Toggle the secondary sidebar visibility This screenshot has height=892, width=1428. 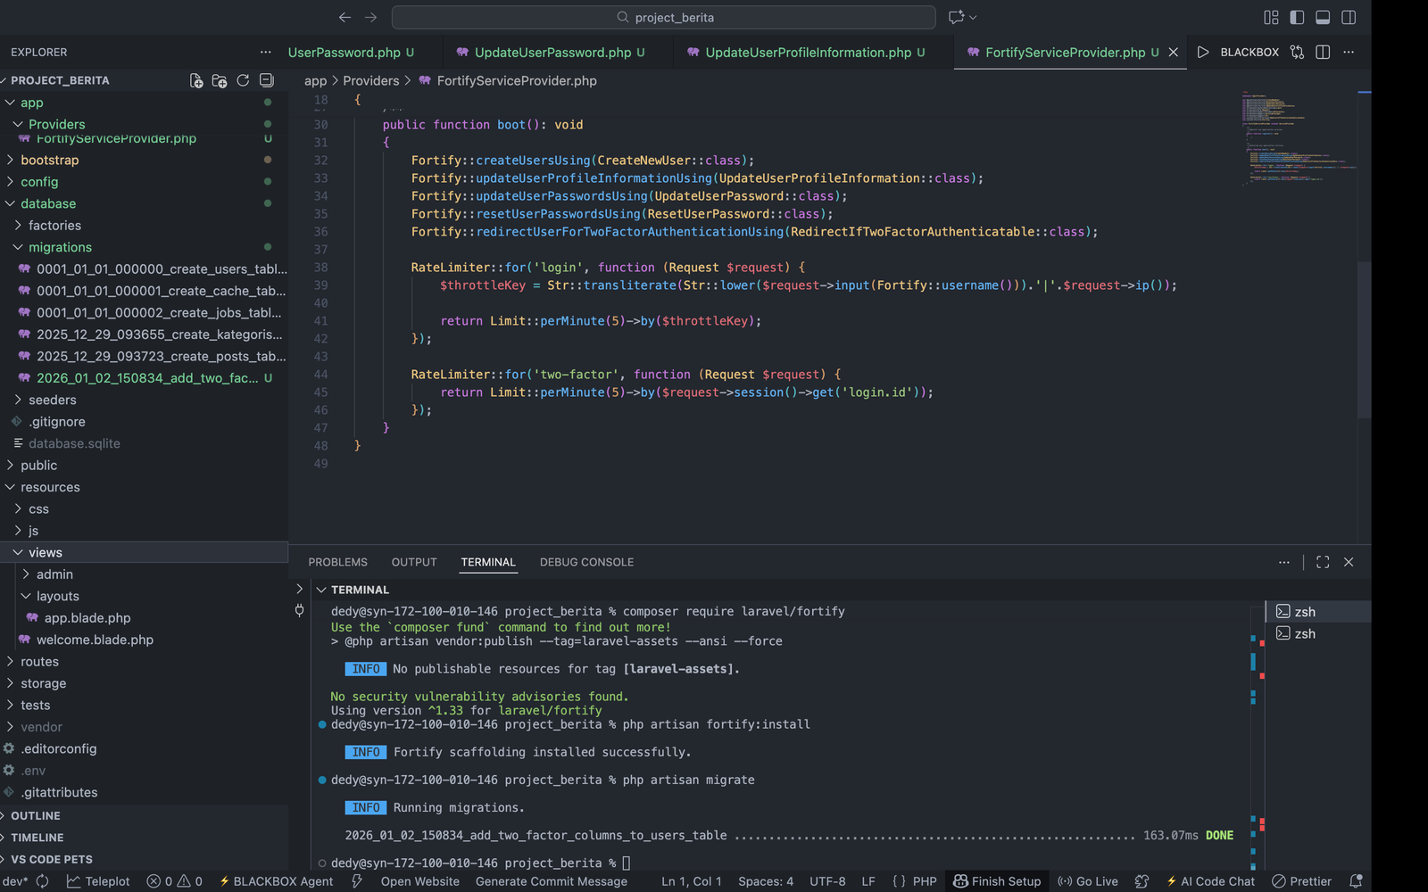pyautogui.click(x=1349, y=17)
